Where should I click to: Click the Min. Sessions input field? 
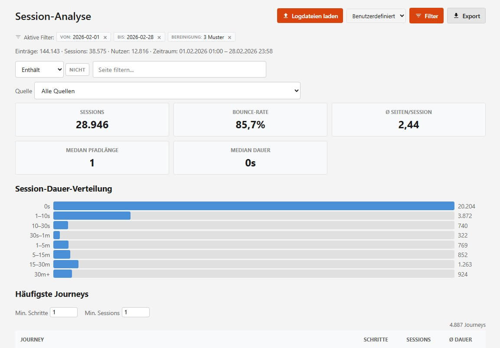tap(136, 312)
